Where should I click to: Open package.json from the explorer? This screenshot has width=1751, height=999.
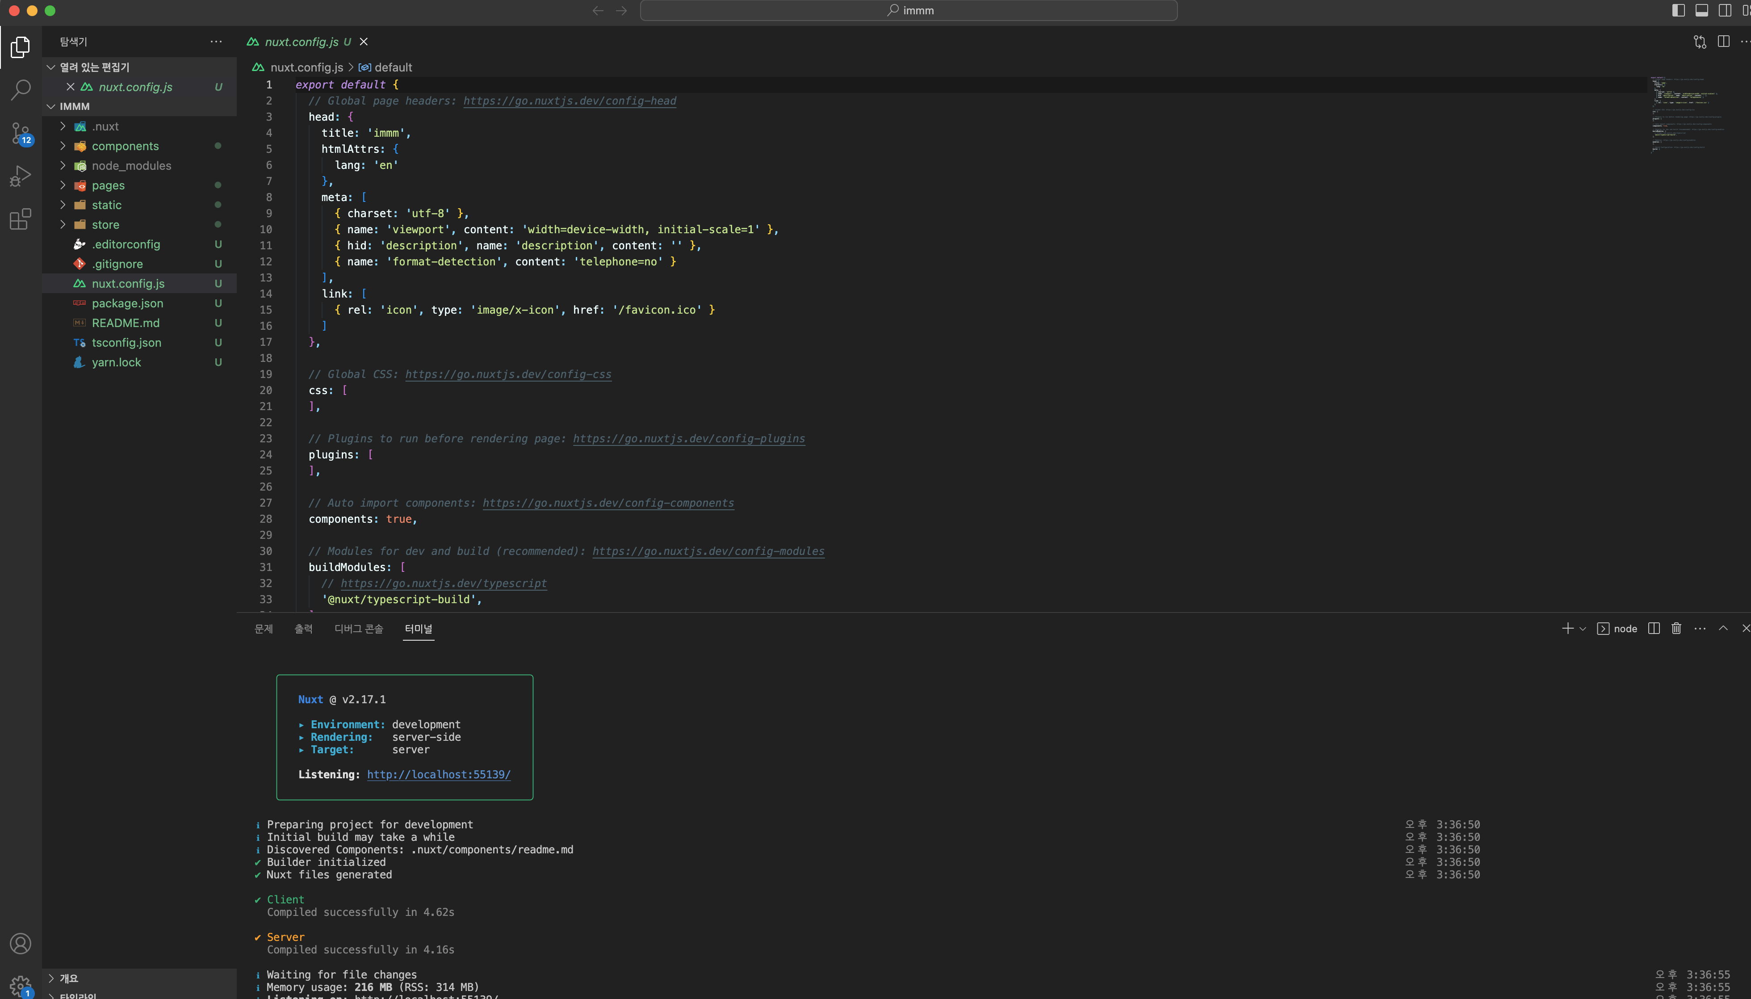pyautogui.click(x=128, y=303)
